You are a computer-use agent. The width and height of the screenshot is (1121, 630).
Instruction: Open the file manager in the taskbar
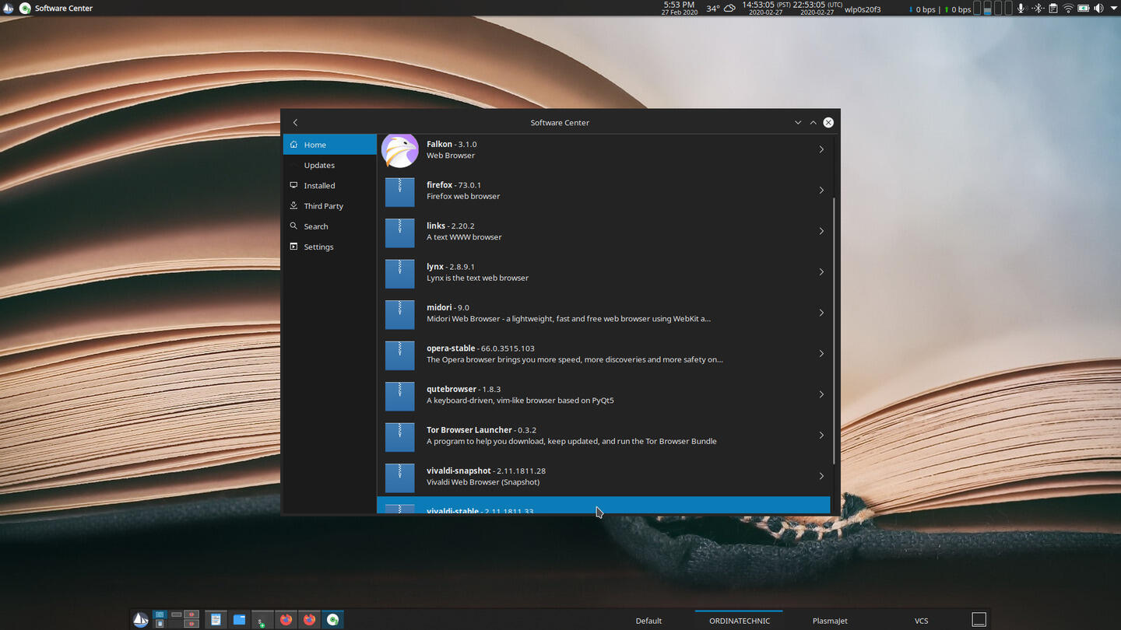click(239, 620)
